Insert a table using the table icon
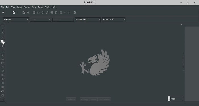This screenshot has height=106, width=199. click(x=34, y=13)
